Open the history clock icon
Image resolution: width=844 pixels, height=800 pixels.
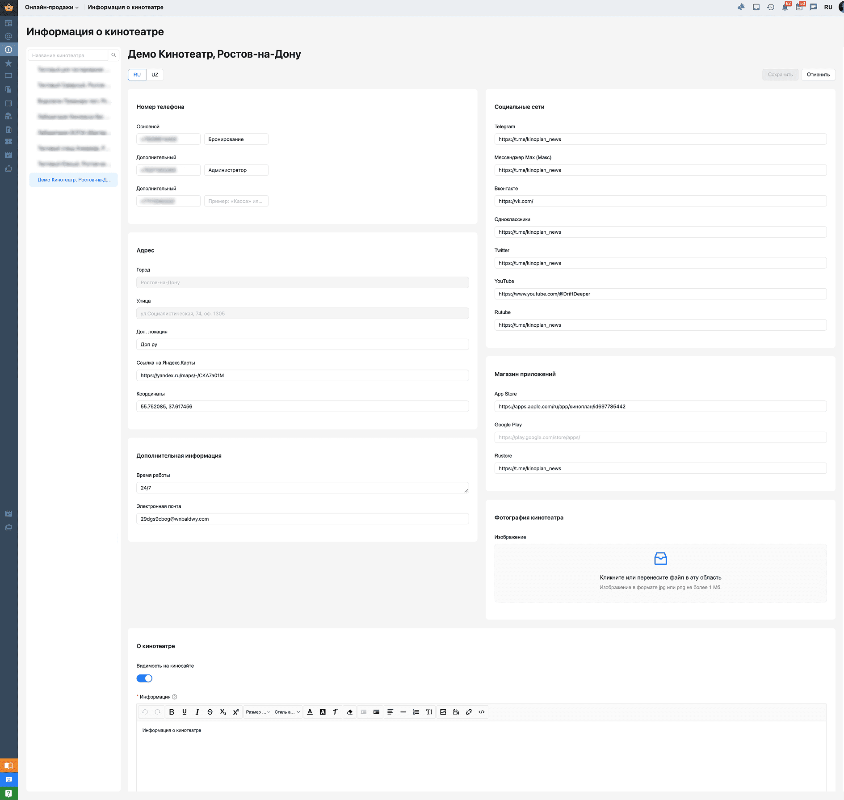(771, 7)
